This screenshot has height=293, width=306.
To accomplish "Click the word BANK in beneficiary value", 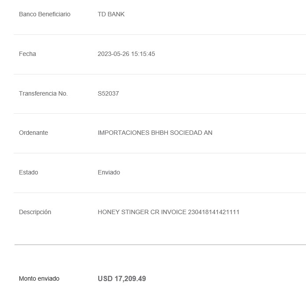I will pyautogui.click(x=116, y=14).
